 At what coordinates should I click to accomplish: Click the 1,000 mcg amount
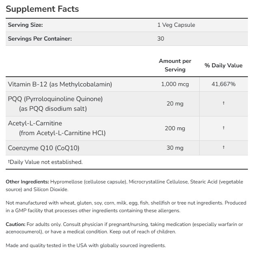coord(175,84)
